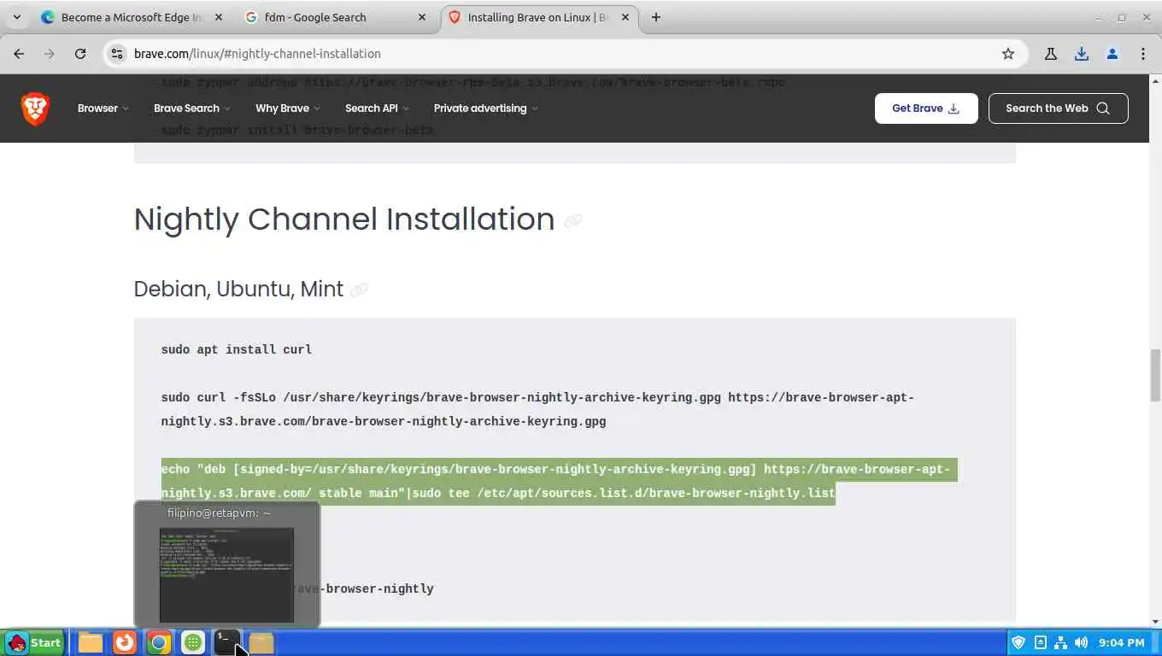Open Chrome Labs flask icon
The width and height of the screenshot is (1162, 656).
point(1051,54)
